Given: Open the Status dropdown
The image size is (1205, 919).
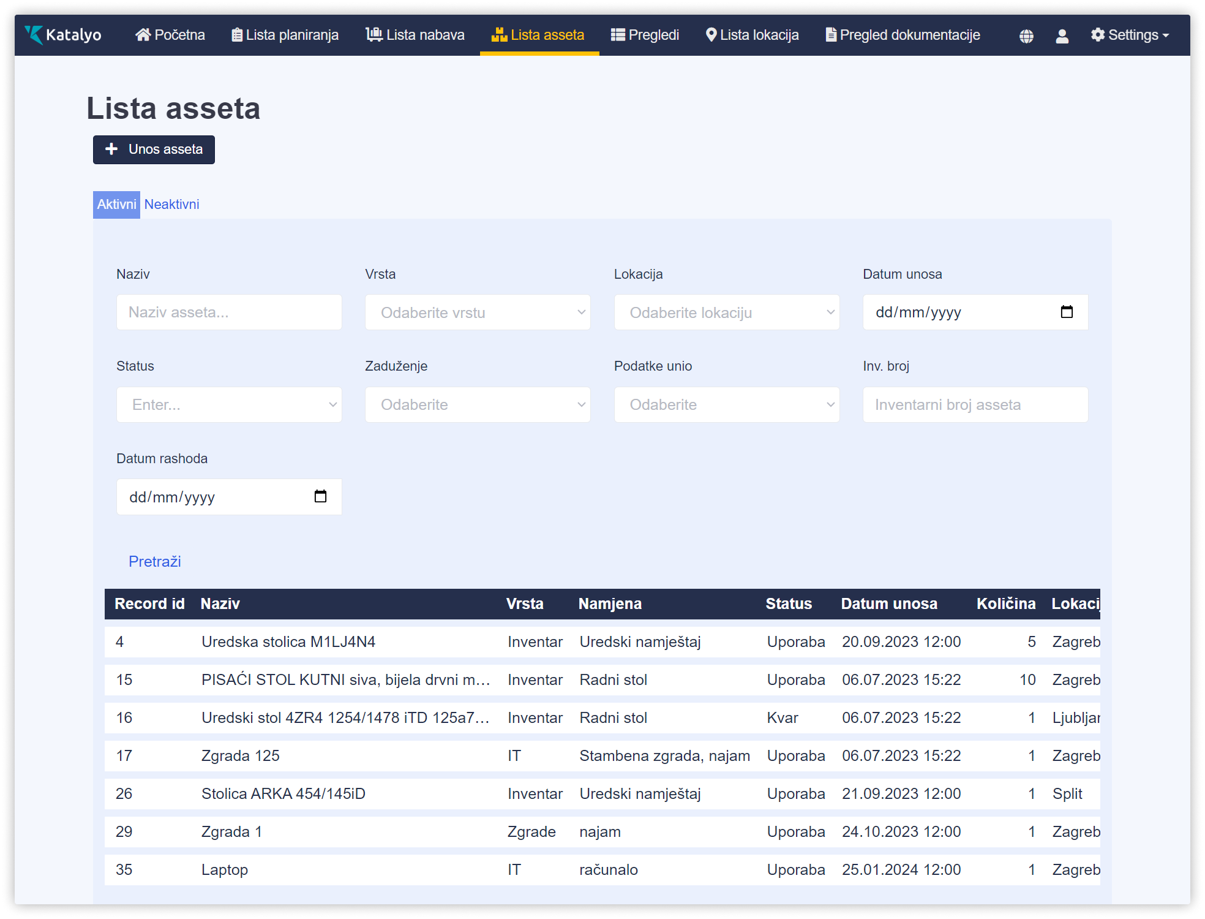Looking at the screenshot, I should (x=229, y=404).
